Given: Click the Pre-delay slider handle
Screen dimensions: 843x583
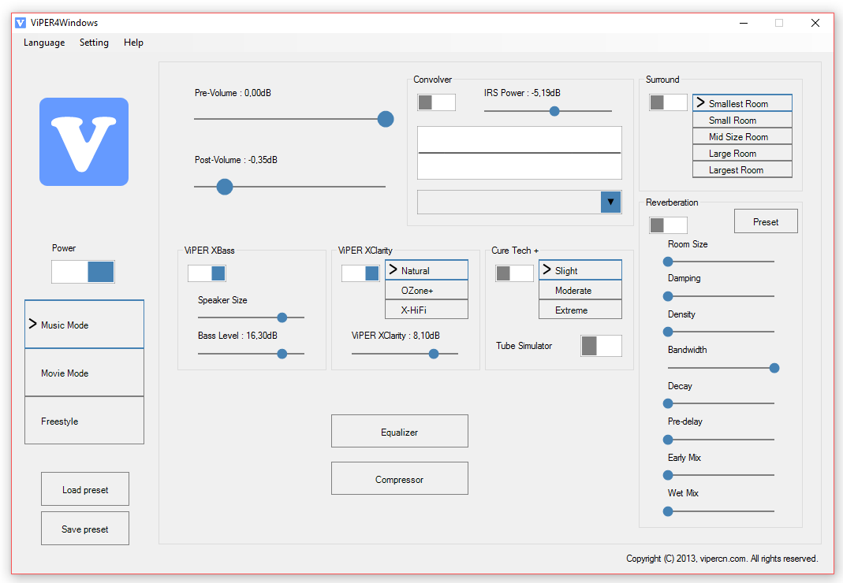Looking at the screenshot, I should click(x=668, y=440).
